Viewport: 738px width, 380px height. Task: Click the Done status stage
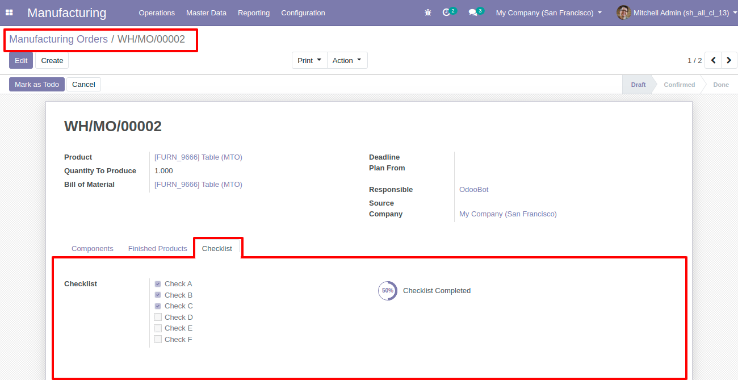pyautogui.click(x=721, y=85)
